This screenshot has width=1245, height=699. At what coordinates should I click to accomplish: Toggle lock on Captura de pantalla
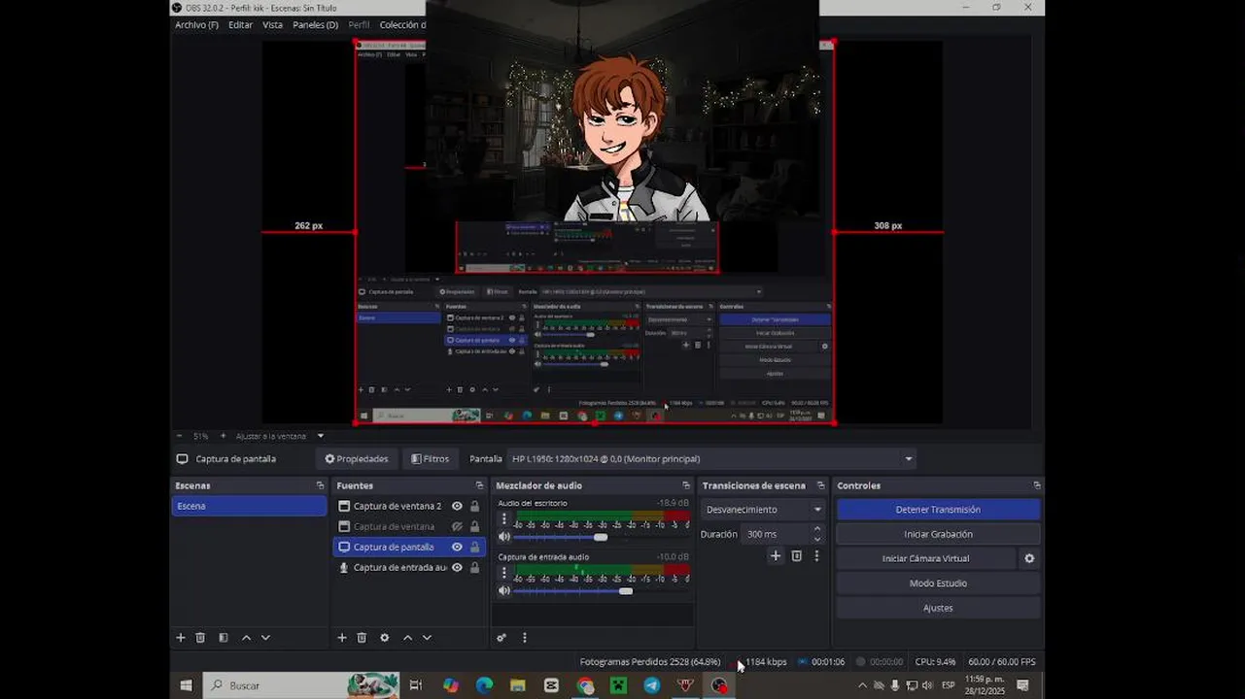pyautogui.click(x=474, y=547)
